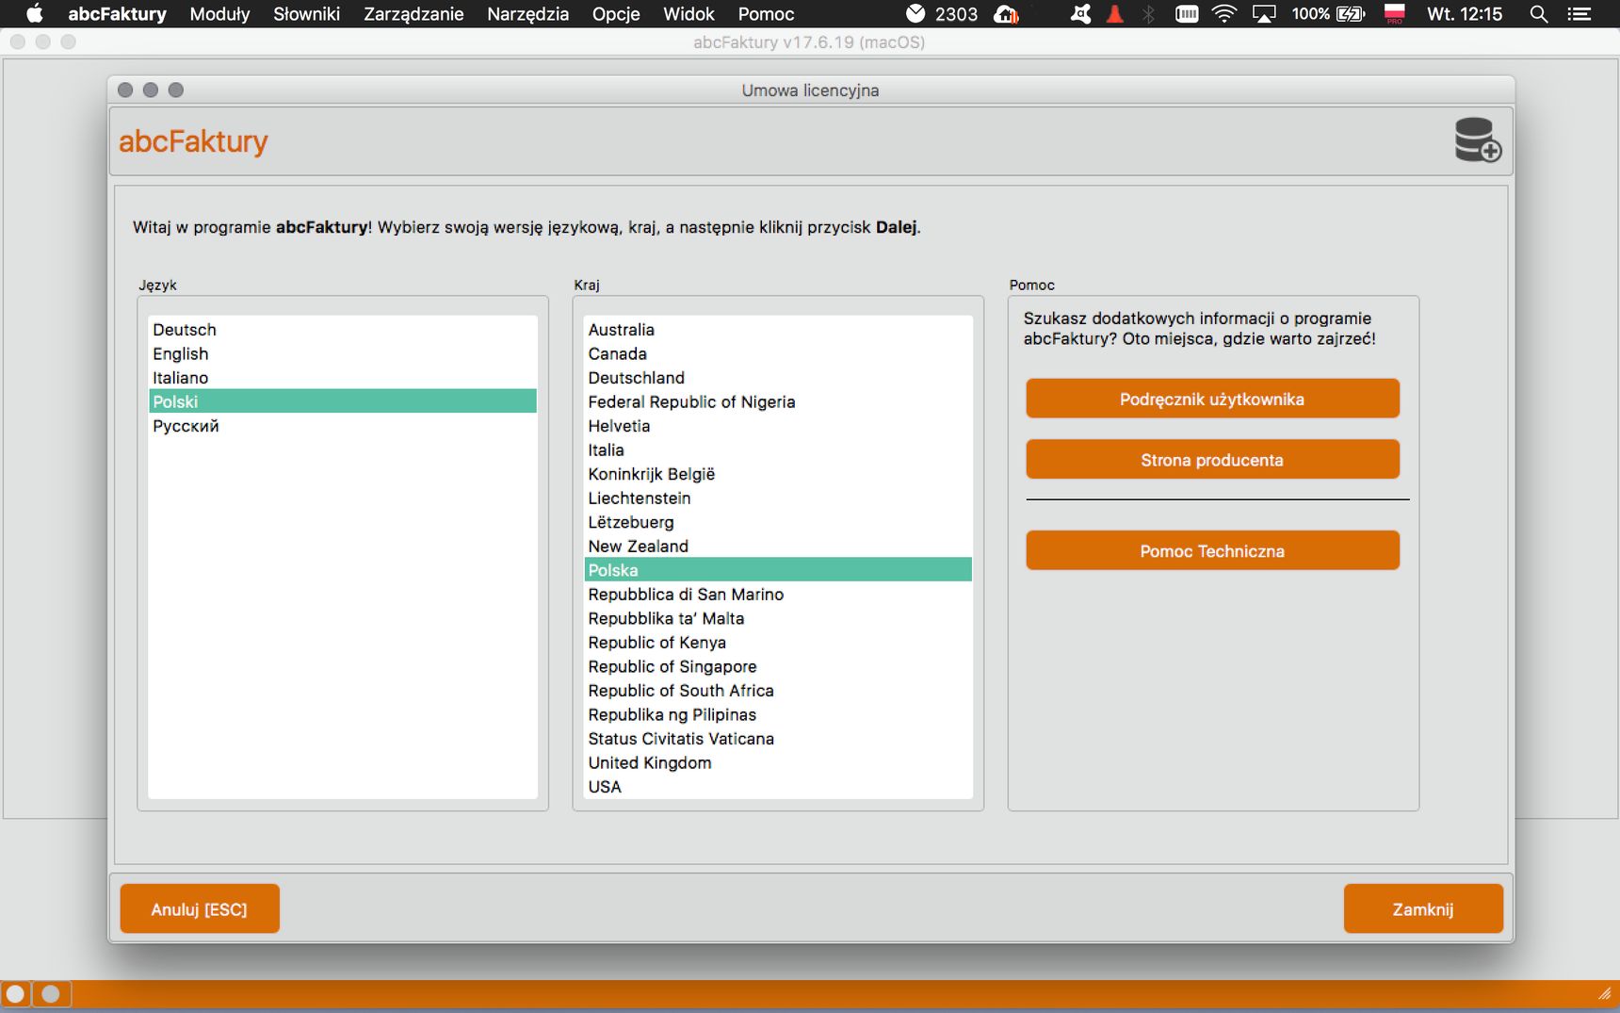1620x1013 pixels.
Task: Open Notification Center list icon
Action: (1579, 14)
